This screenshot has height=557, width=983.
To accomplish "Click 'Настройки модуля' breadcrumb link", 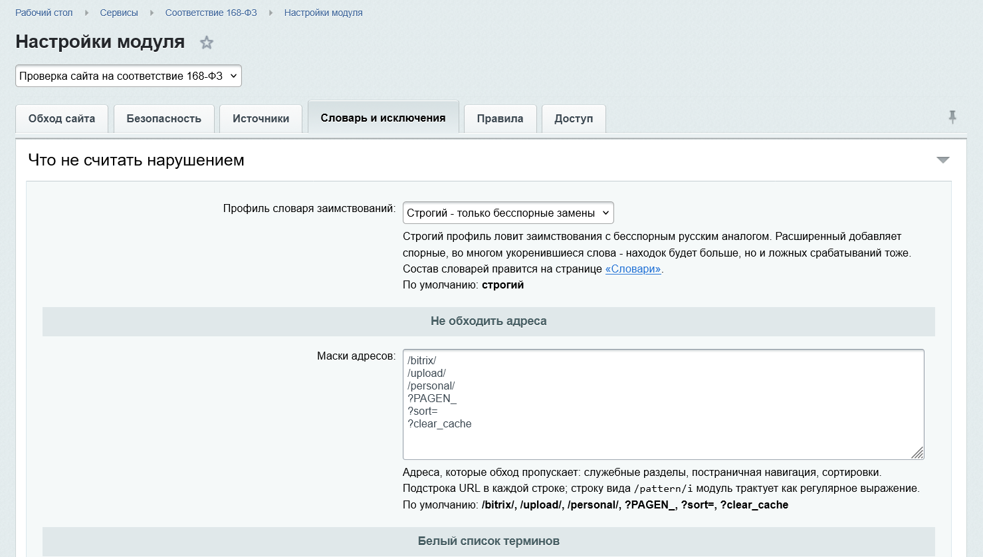I will pos(323,13).
